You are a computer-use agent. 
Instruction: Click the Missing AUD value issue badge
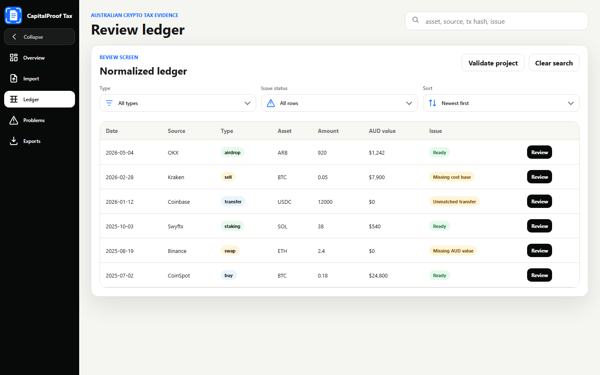453,250
